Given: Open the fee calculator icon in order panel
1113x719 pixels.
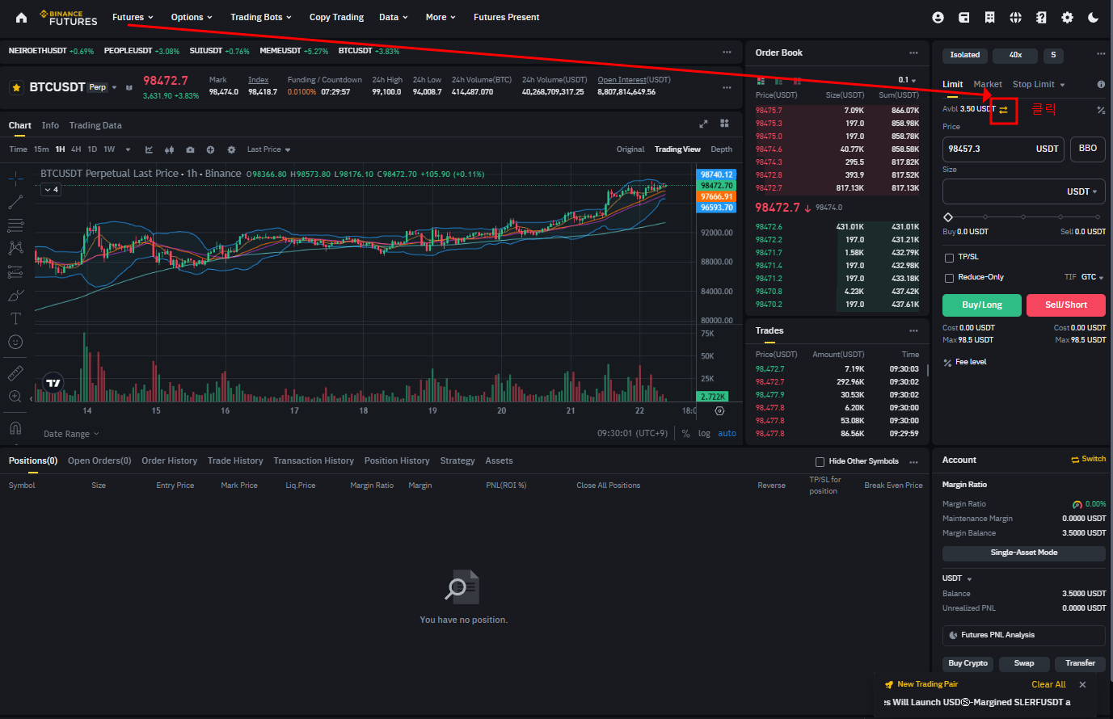Looking at the screenshot, I should [x=1101, y=110].
